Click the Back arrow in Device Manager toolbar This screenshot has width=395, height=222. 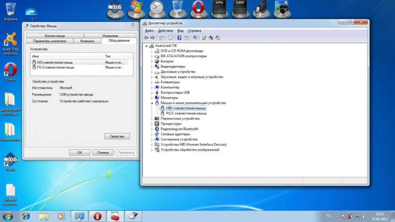[x=146, y=38]
